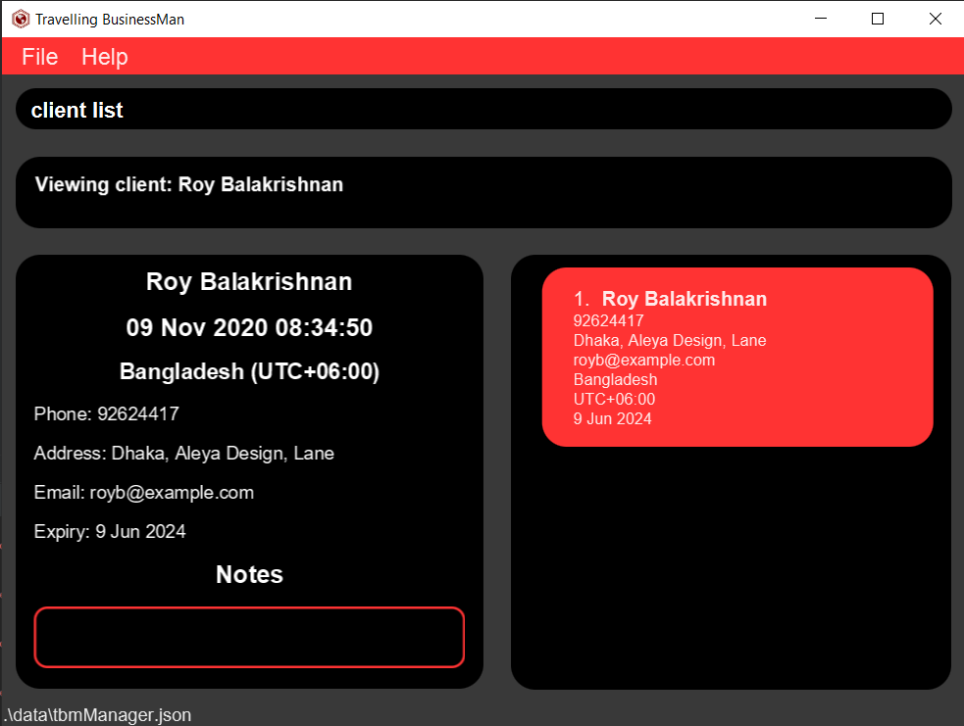Click the Email: royb@example.com line

pos(144,493)
